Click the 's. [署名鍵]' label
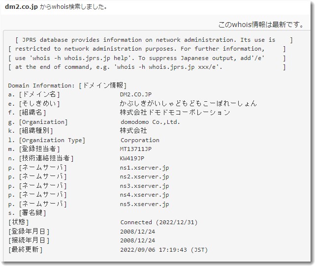 (x=27, y=213)
